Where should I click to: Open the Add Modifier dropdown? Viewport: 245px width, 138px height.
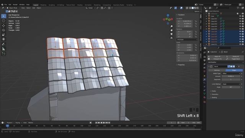[x=225, y=62]
